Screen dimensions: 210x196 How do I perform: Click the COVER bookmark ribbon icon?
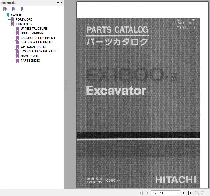pyautogui.click(x=8, y=15)
